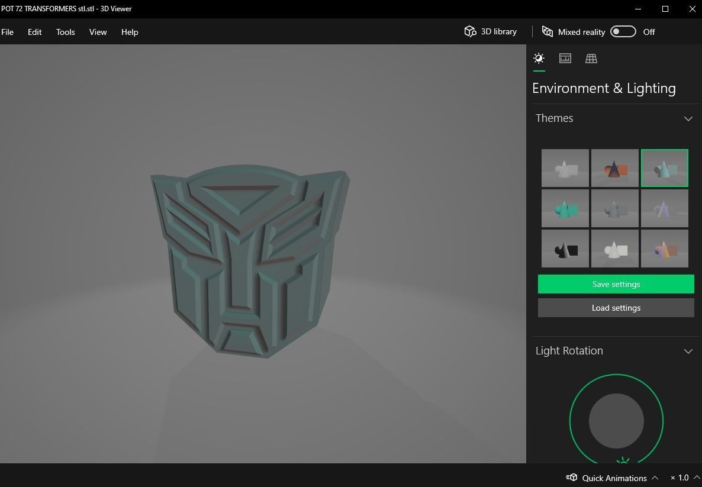This screenshot has height=487, width=702.
Task: Select the bright teal theme thumbnail
Action: click(x=565, y=208)
